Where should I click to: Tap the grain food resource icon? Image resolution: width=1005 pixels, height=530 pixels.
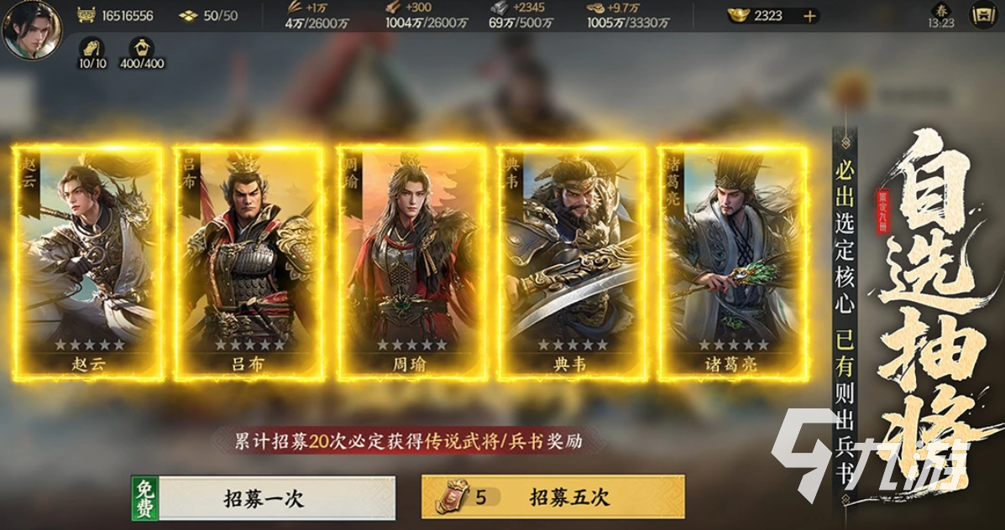(x=296, y=8)
